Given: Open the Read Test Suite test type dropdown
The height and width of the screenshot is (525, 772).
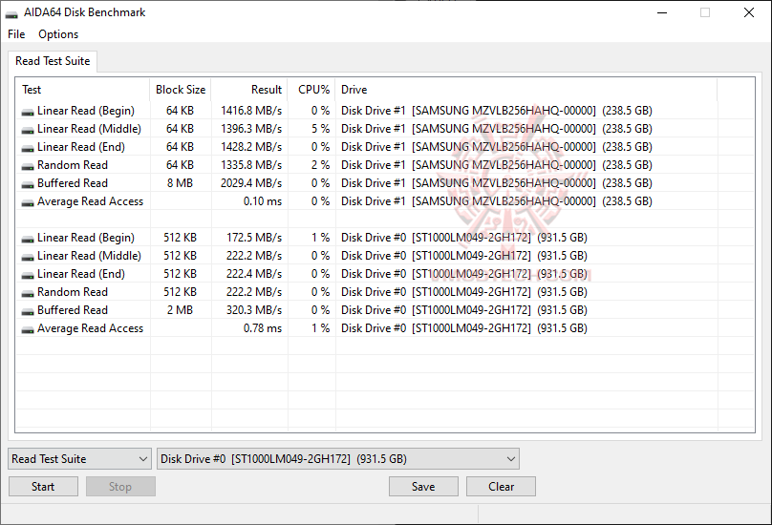Looking at the screenshot, I should tap(79, 458).
